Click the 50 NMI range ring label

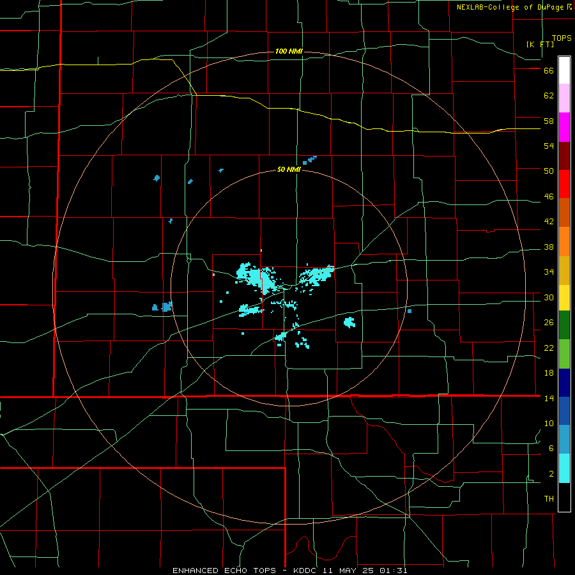(289, 169)
